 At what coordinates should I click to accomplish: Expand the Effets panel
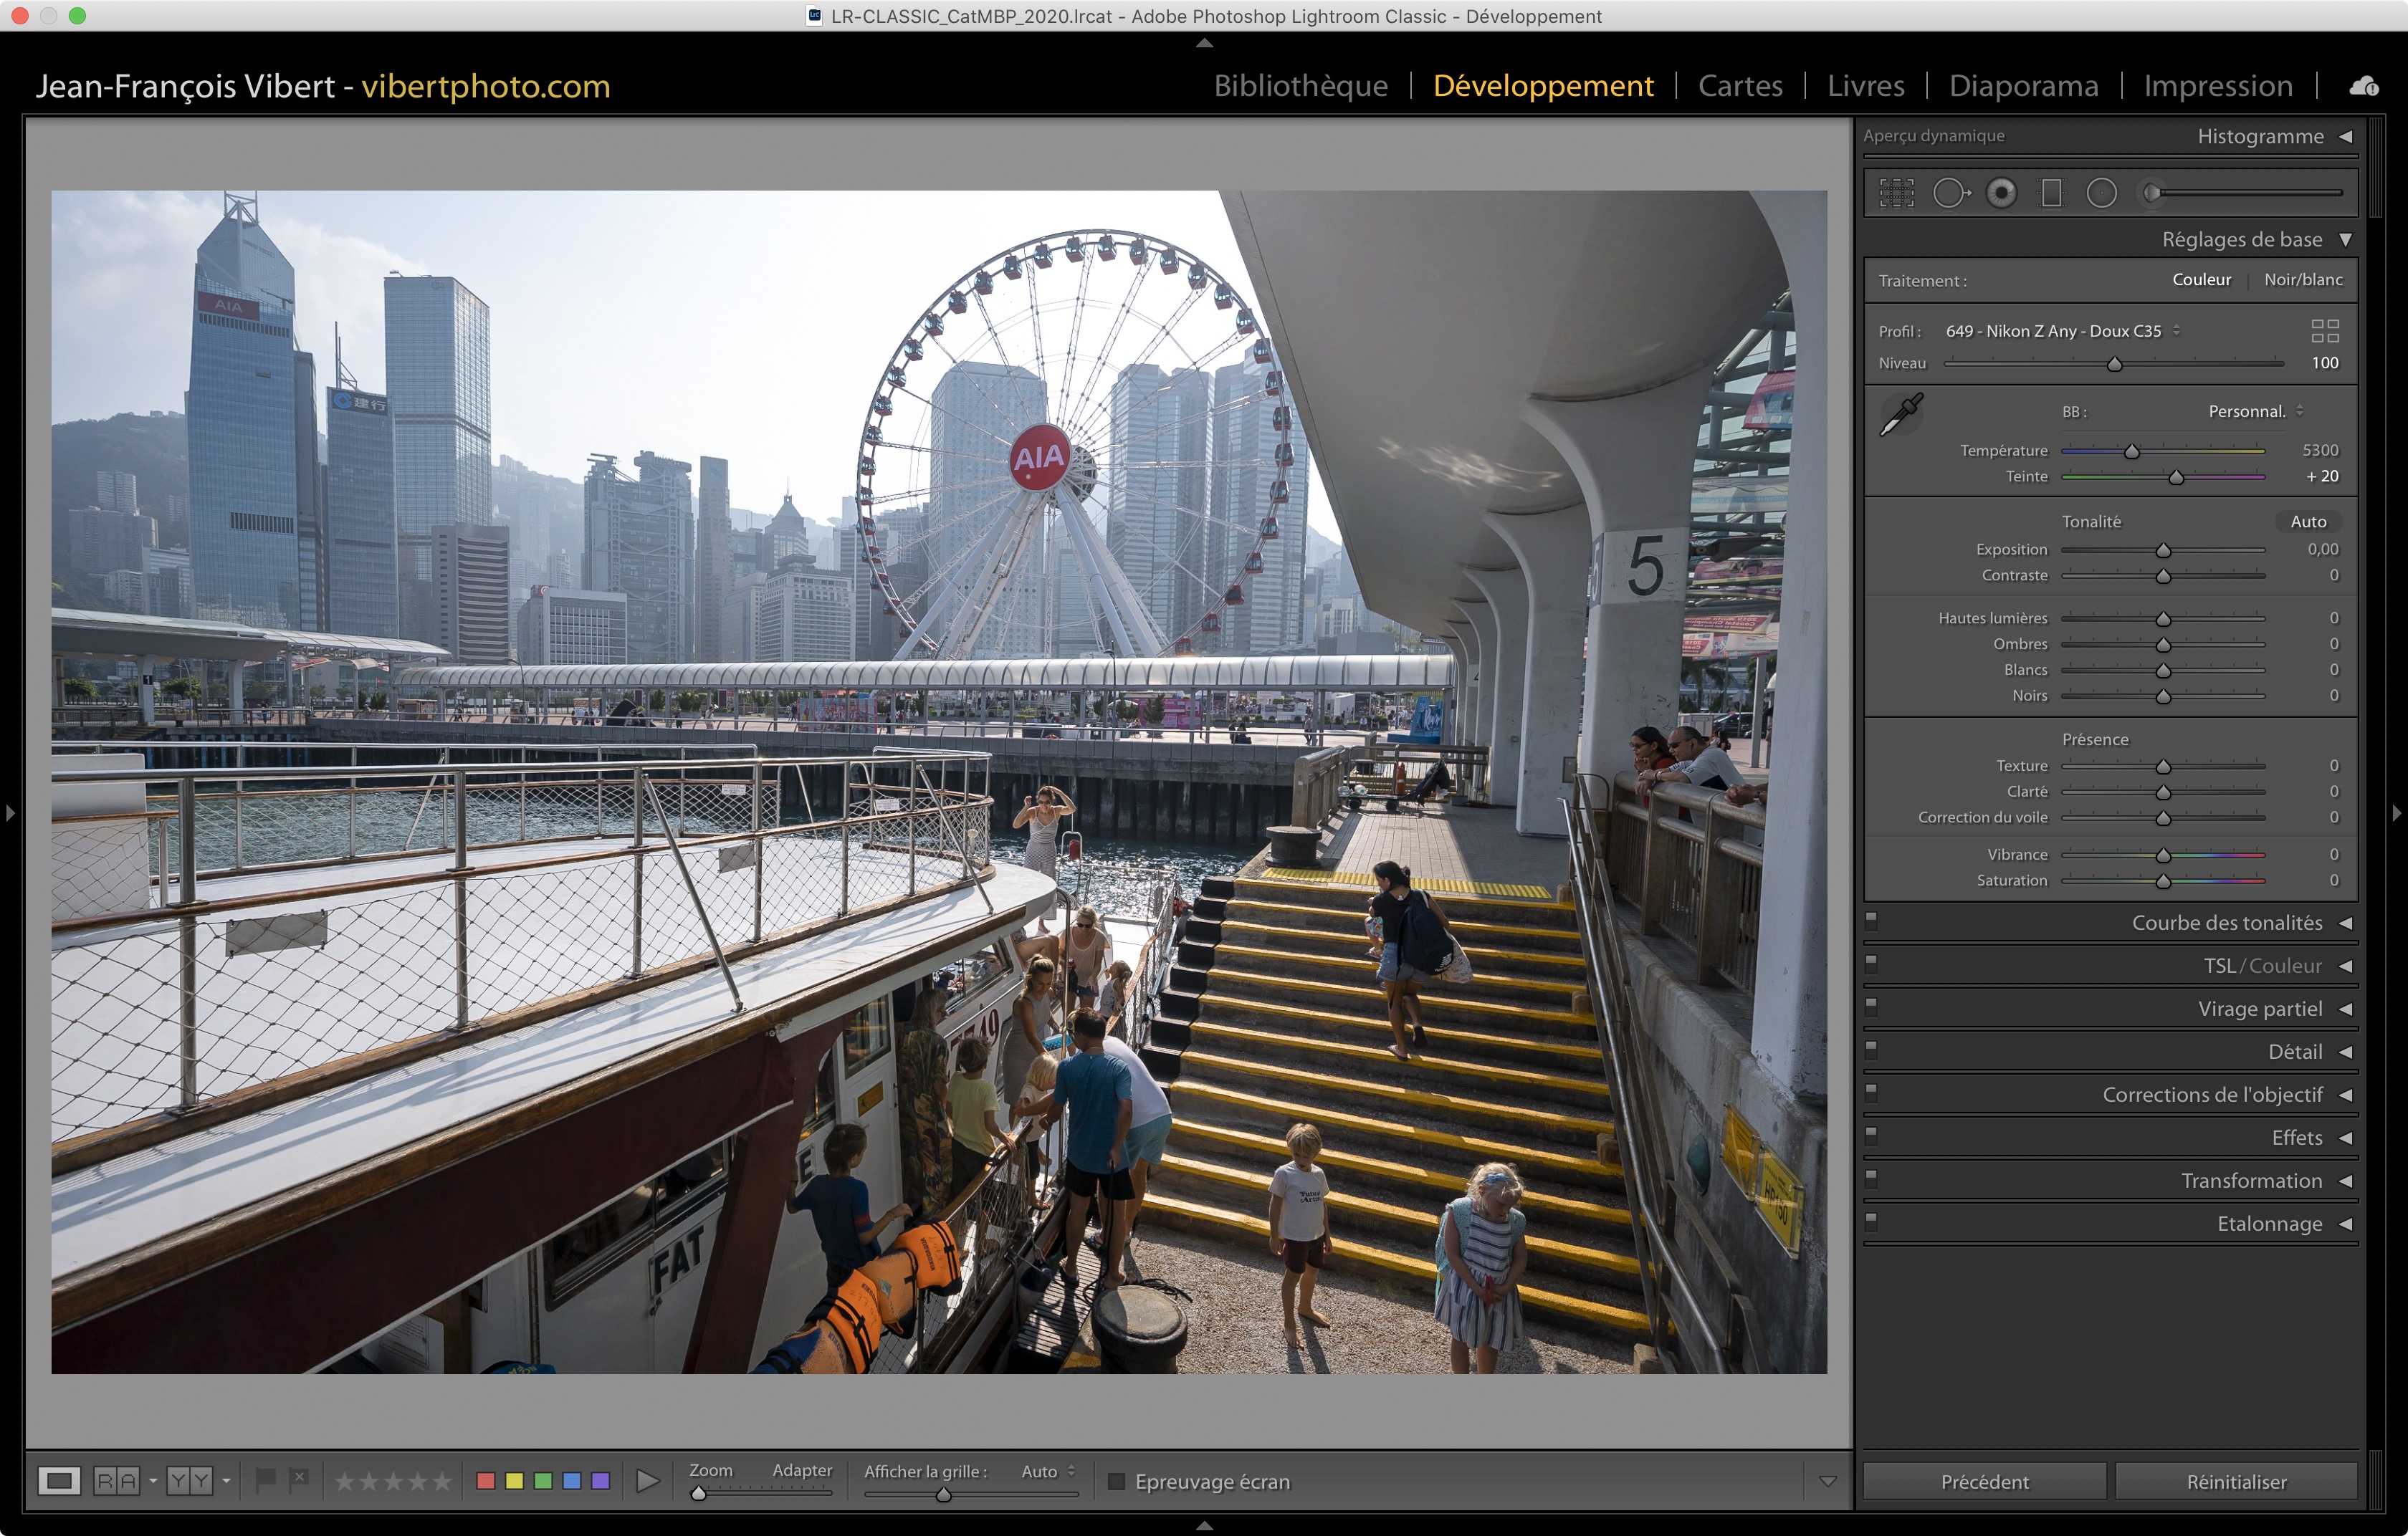pyautogui.click(x=2296, y=1137)
